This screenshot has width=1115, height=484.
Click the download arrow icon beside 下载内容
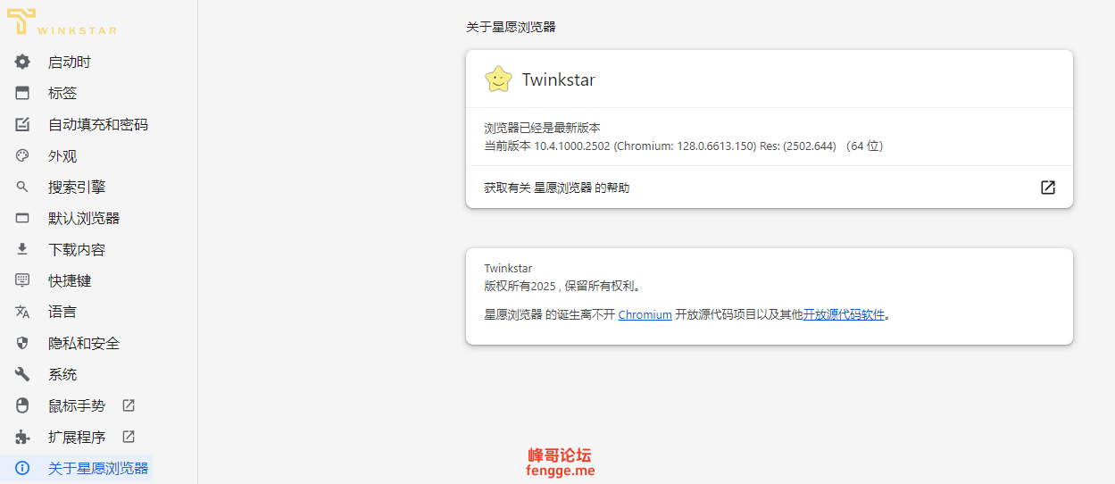point(22,249)
